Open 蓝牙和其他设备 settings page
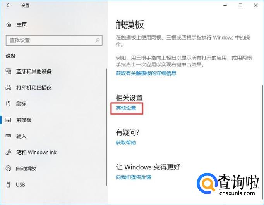This screenshot has width=264, height=205. 34,71
